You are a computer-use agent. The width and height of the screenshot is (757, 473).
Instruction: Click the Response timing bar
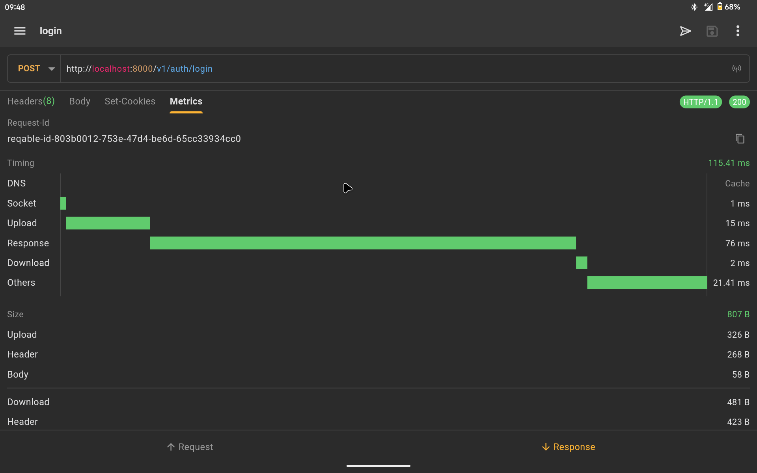coord(363,243)
